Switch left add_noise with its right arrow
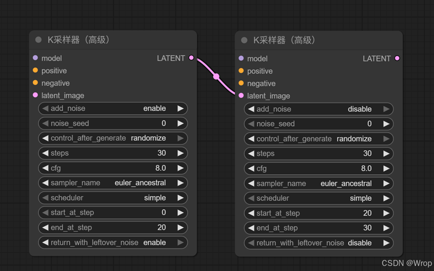 coord(181,109)
